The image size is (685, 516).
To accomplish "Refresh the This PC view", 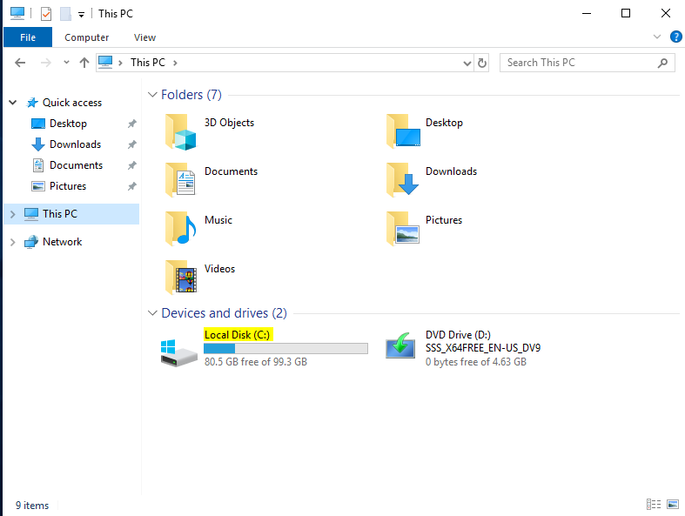I will [x=481, y=63].
